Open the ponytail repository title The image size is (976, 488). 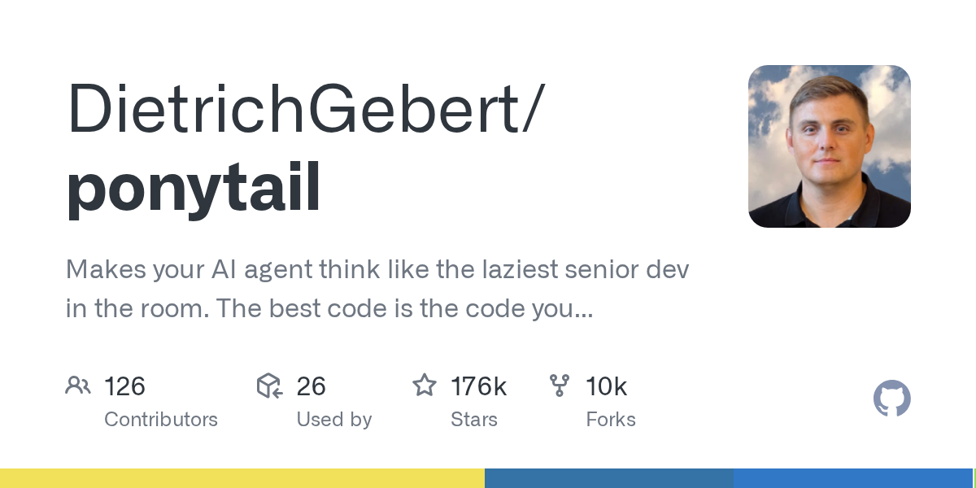pos(194,186)
